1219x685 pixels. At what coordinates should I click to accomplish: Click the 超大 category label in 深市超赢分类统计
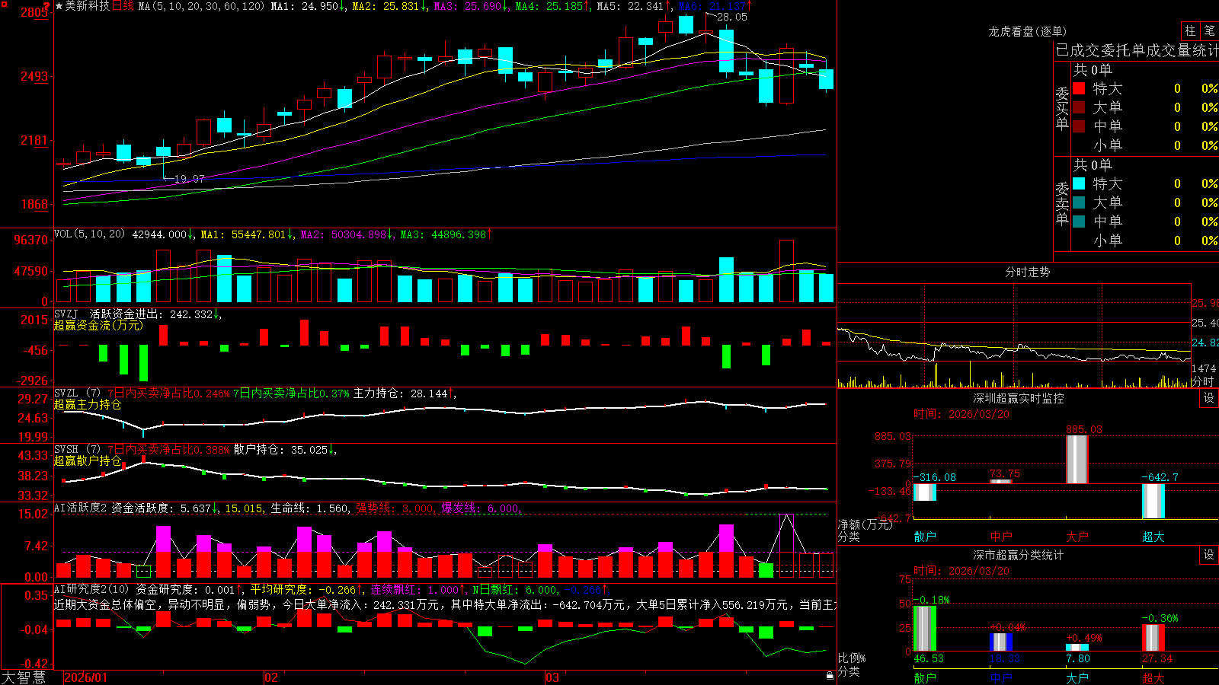click(x=1153, y=678)
